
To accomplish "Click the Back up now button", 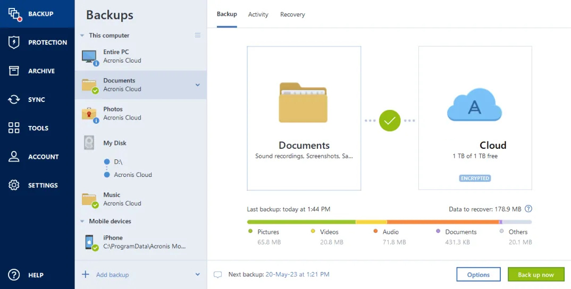I will tap(535, 275).
